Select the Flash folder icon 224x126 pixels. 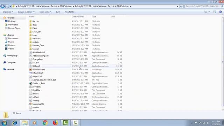30,28
